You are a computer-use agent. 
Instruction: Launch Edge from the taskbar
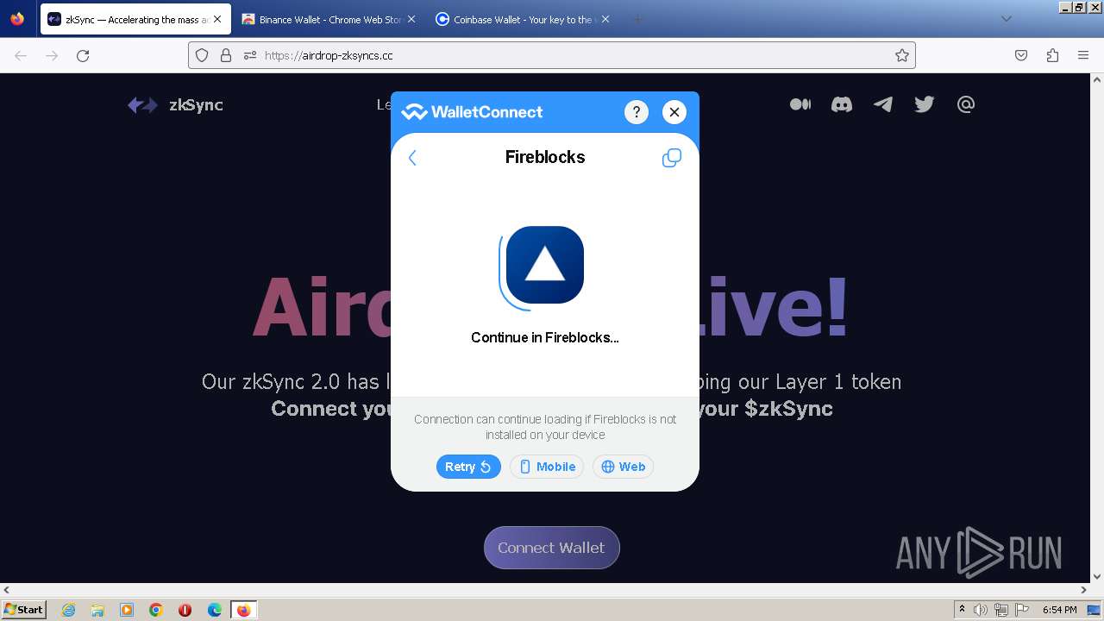click(215, 610)
